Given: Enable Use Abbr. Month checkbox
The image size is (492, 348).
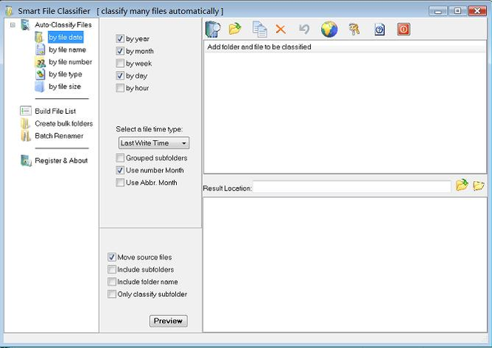Looking at the screenshot, I should click(x=120, y=182).
